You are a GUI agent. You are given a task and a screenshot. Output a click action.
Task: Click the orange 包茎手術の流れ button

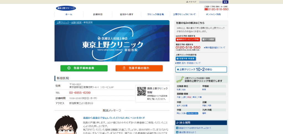click(x=139, y=68)
